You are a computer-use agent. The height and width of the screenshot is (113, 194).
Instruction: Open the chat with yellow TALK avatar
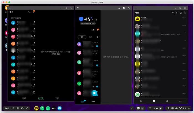(160, 19)
